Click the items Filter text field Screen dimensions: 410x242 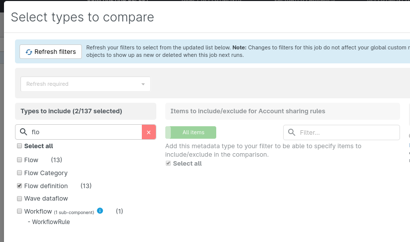(347, 133)
